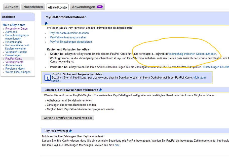The width and height of the screenshot is (229, 157).
Task: Select PayPal-Konto in the sidebar
Action: (14, 59)
